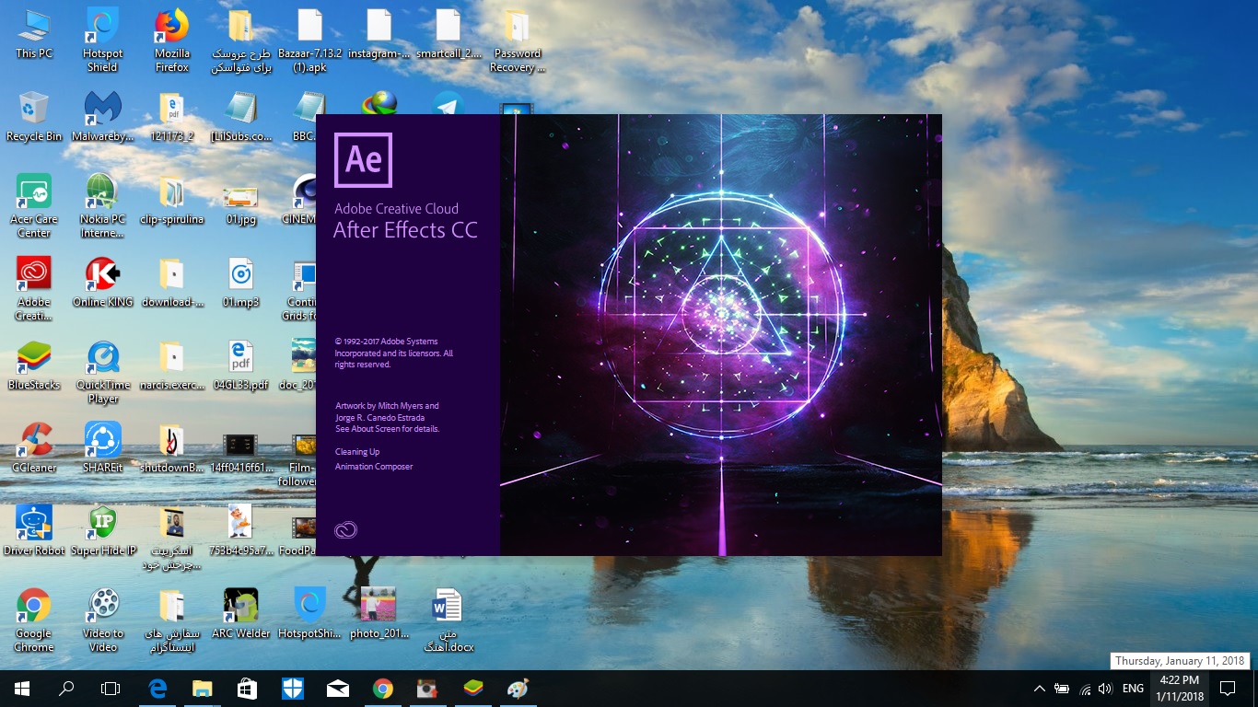Open the Action Center notifications icon

(1228, 689)
